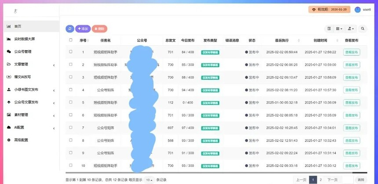The image size is (378, 184).
Task: Click the blue refresh icon button
Action: 70,29
